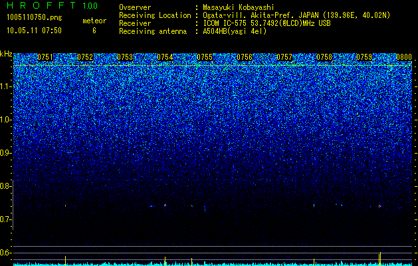
Task: Click the 0757 time marker
Action: pos(284,57)
